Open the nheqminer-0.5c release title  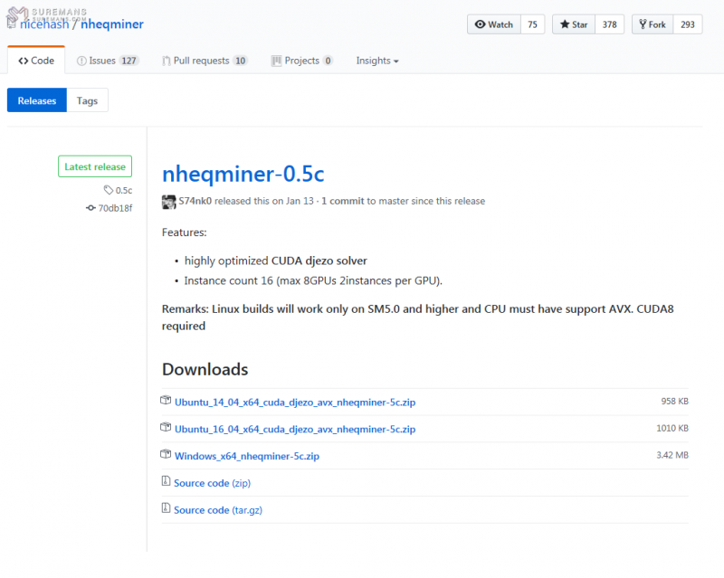tap(243, 174)
